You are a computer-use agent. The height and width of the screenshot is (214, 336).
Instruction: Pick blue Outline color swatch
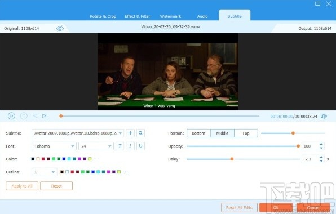[93, 172]
